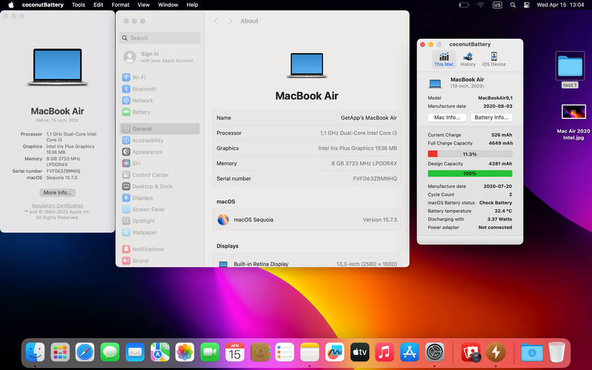Open the Format menu
Screen dimensions: 592x370
[x=120, y=5]
